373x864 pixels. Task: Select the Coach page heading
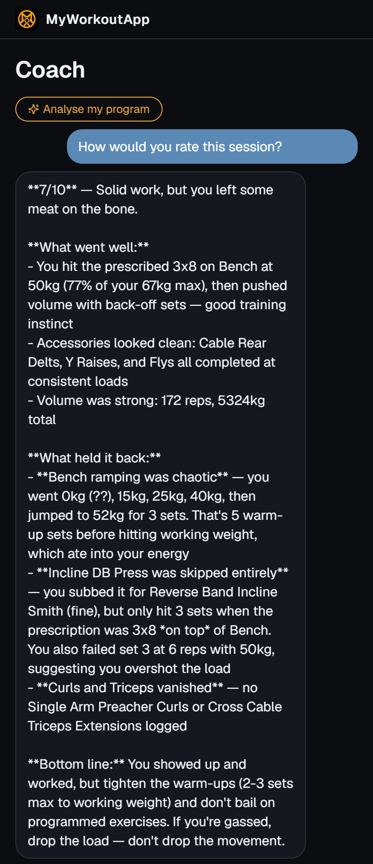pos(50,70)
